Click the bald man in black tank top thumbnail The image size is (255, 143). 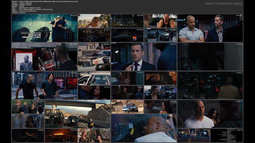click(160, 21)
